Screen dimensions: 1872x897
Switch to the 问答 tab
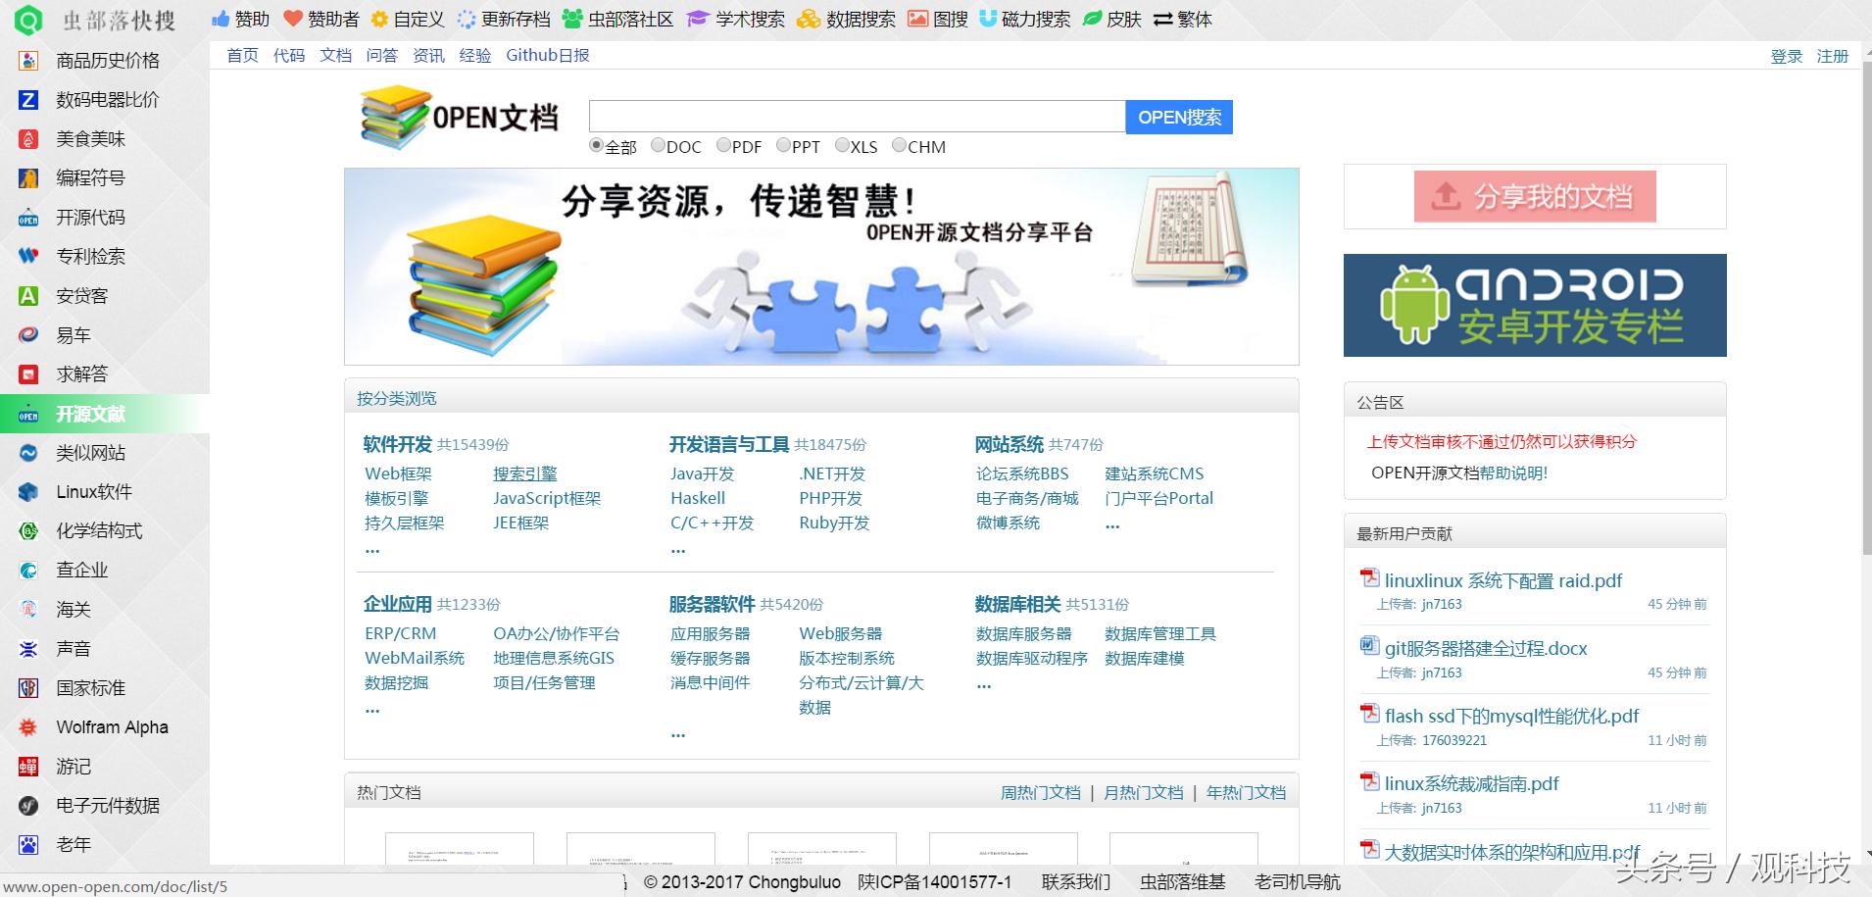(382, 55)
